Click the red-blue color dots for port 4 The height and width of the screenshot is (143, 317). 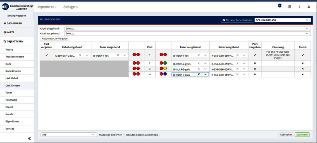(x=163, y=74)
